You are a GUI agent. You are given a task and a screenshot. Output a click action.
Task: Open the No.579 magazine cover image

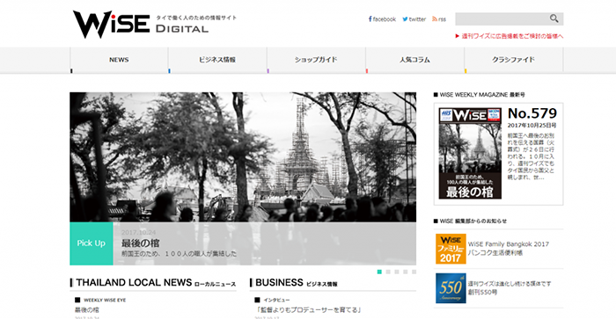(x=470, y=154)
